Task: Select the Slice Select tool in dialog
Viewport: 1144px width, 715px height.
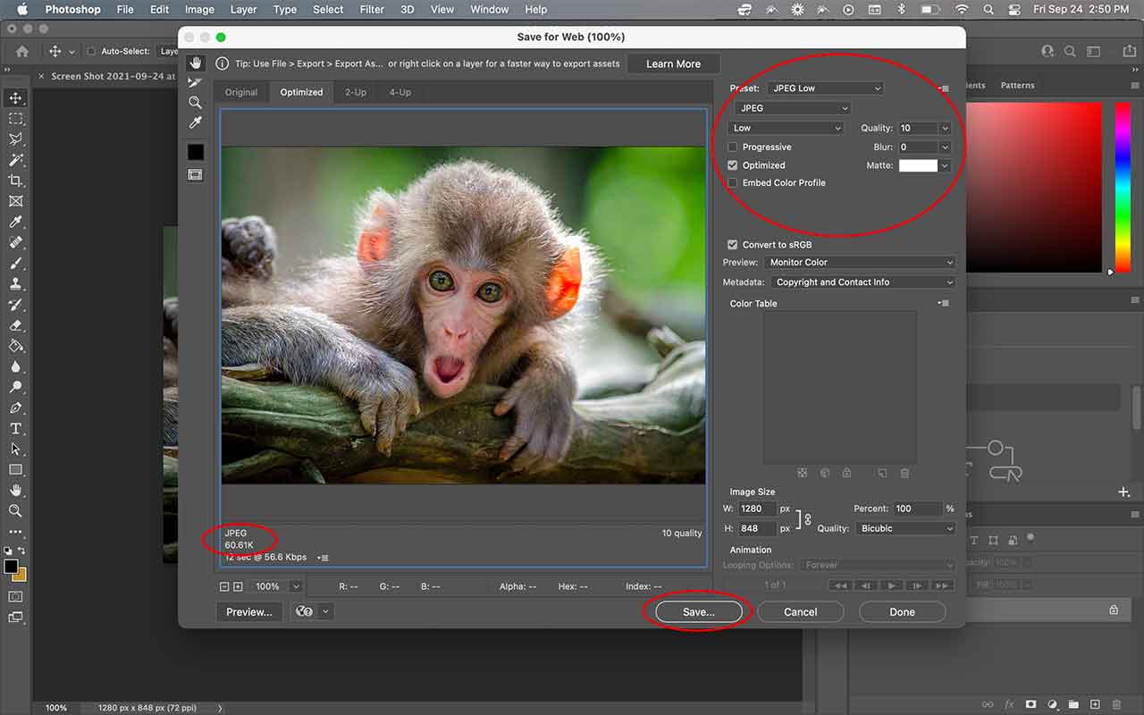Action: (195, 83)
